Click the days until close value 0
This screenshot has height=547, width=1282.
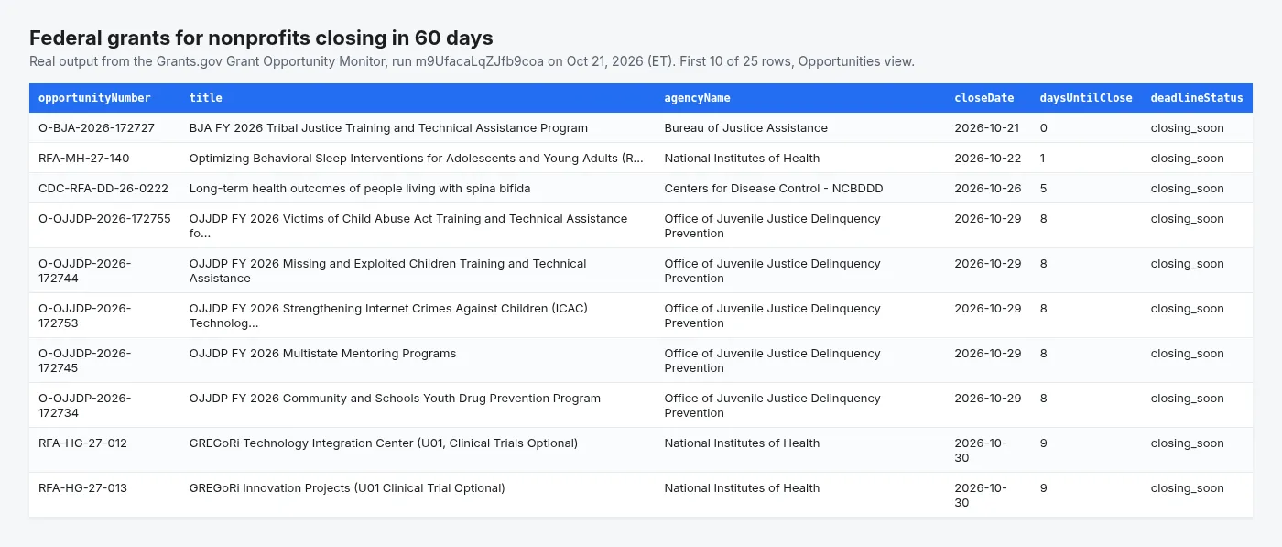(x=1043, y=128)
